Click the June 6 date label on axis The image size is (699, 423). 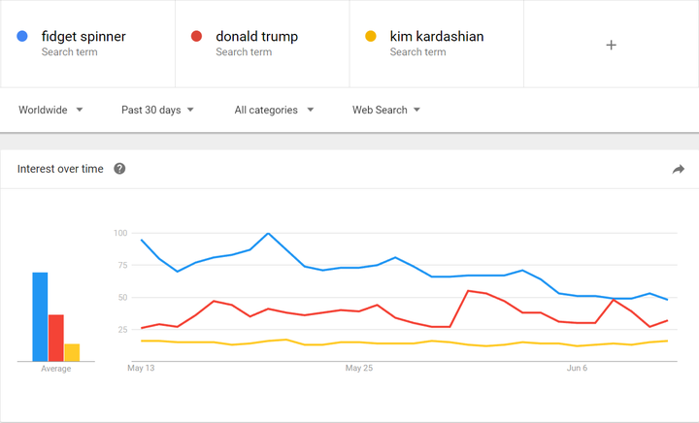pyautogui.click(x=577, y=369)
